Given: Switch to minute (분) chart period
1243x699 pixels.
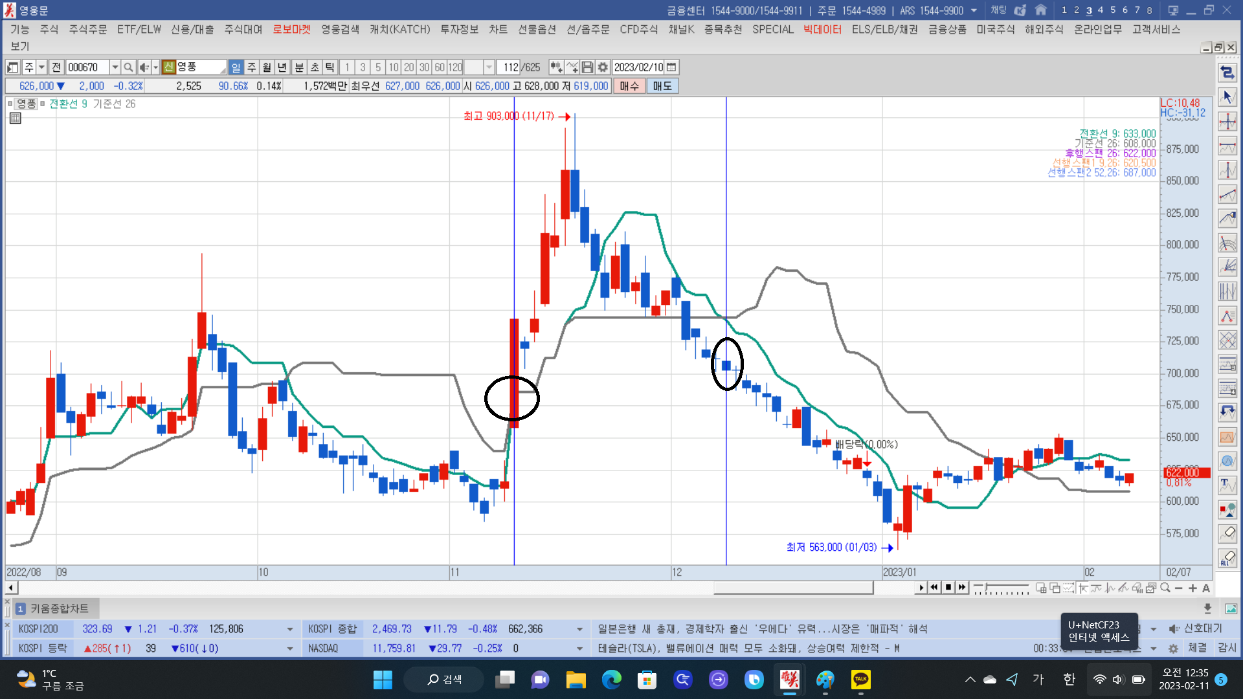Looking at the screenshot, I should tap(299, 67).
